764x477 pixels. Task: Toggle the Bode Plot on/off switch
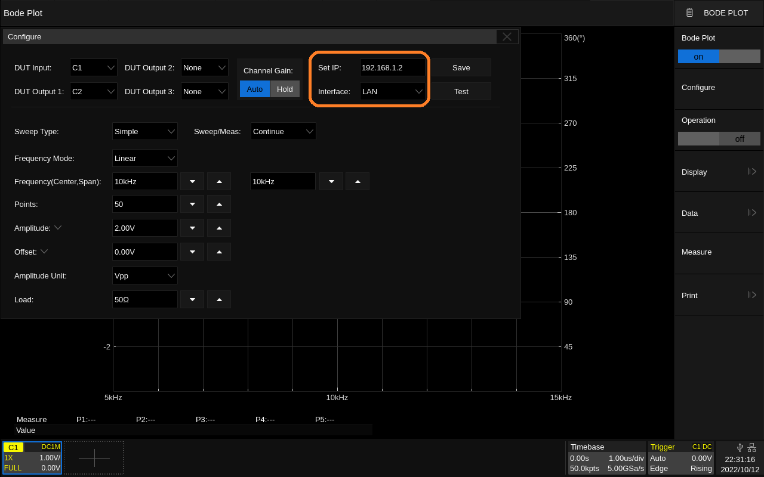719,57
